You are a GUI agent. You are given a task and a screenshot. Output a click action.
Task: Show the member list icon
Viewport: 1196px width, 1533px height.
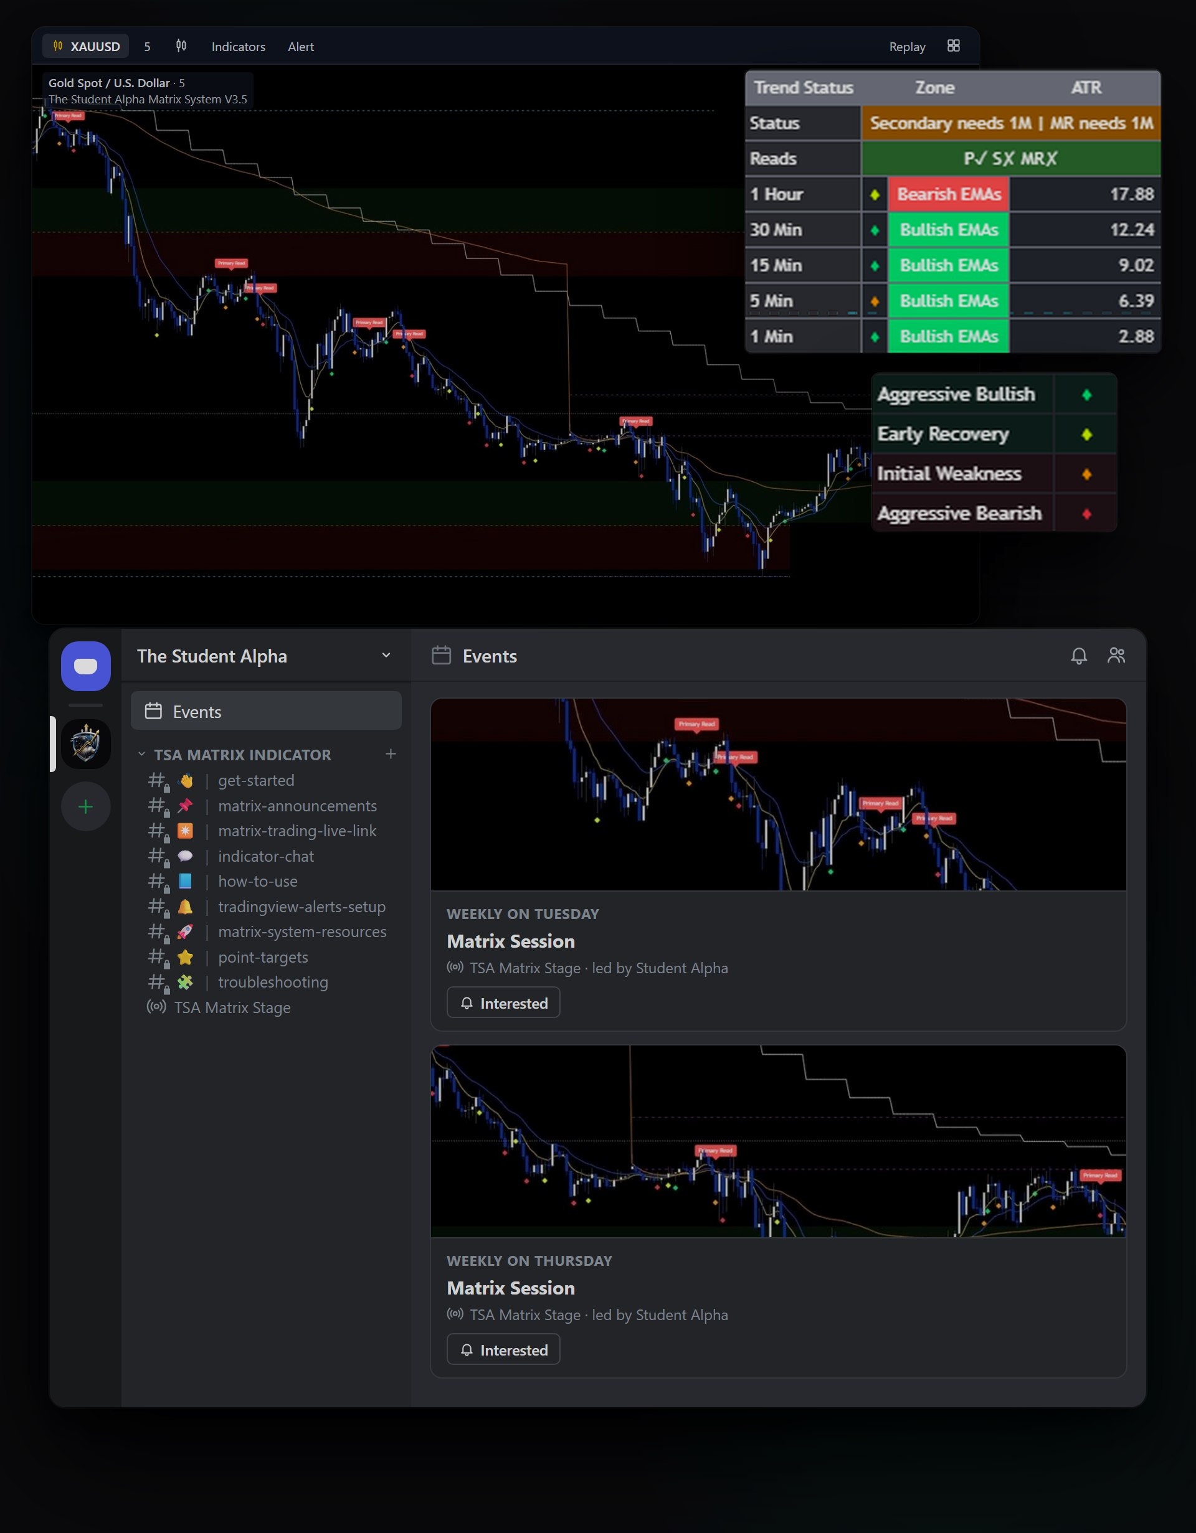[x=1116, y=656]
